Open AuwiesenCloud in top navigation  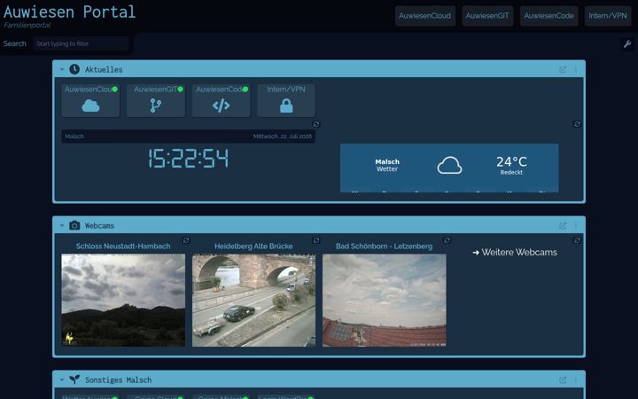tap(424, 16)
